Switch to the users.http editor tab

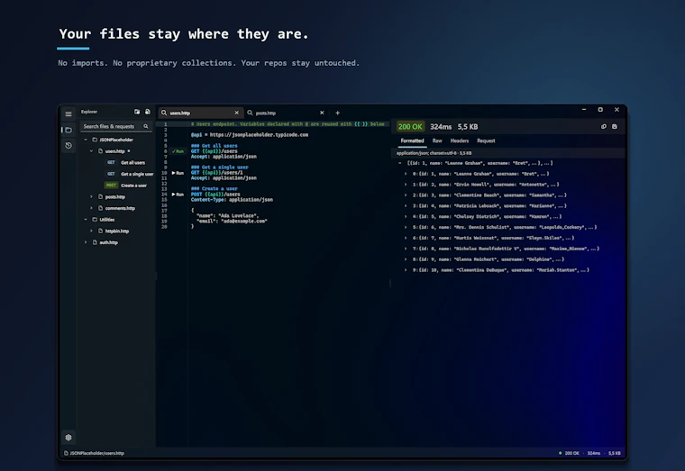click(200, 113)
